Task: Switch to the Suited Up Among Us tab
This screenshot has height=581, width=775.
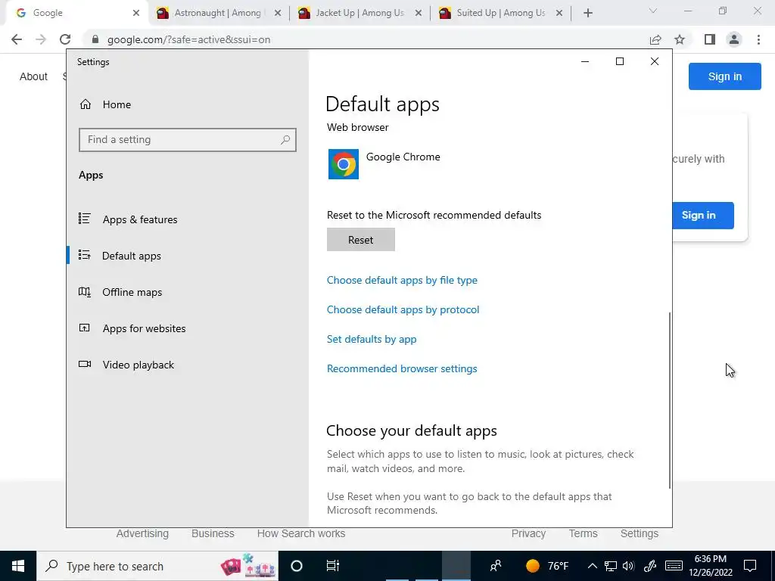Action: click(x=500, y=14)
